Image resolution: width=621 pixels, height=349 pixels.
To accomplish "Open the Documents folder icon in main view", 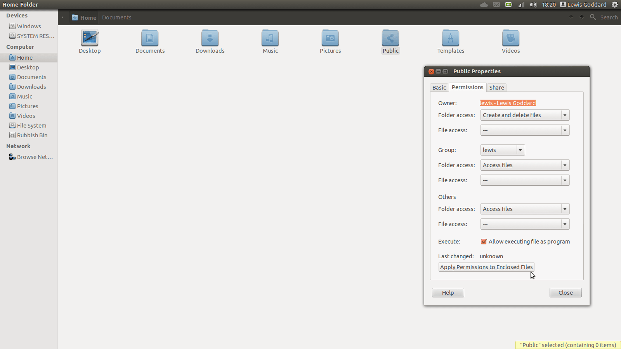I will 150,38.
